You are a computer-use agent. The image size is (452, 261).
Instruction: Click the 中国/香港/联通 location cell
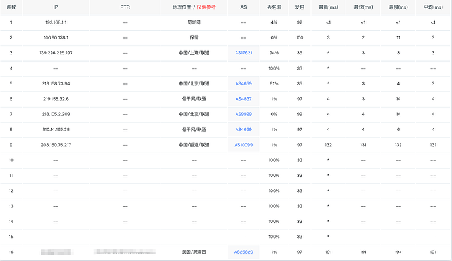coord(194,145)
